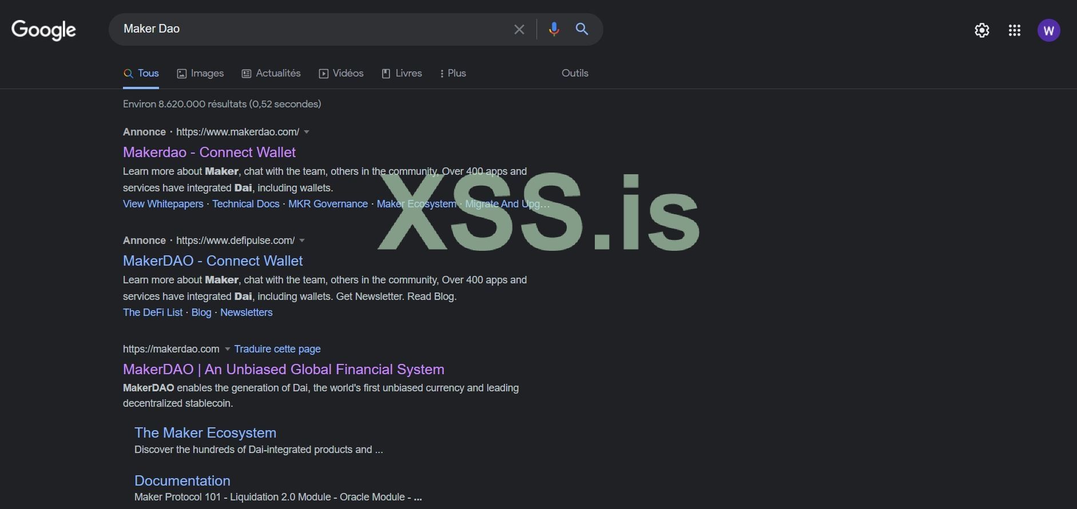Click https://www.makerdao.com/ ad URL text
1077x509 pixels.
pyautogui.click(x=237, y=132)
